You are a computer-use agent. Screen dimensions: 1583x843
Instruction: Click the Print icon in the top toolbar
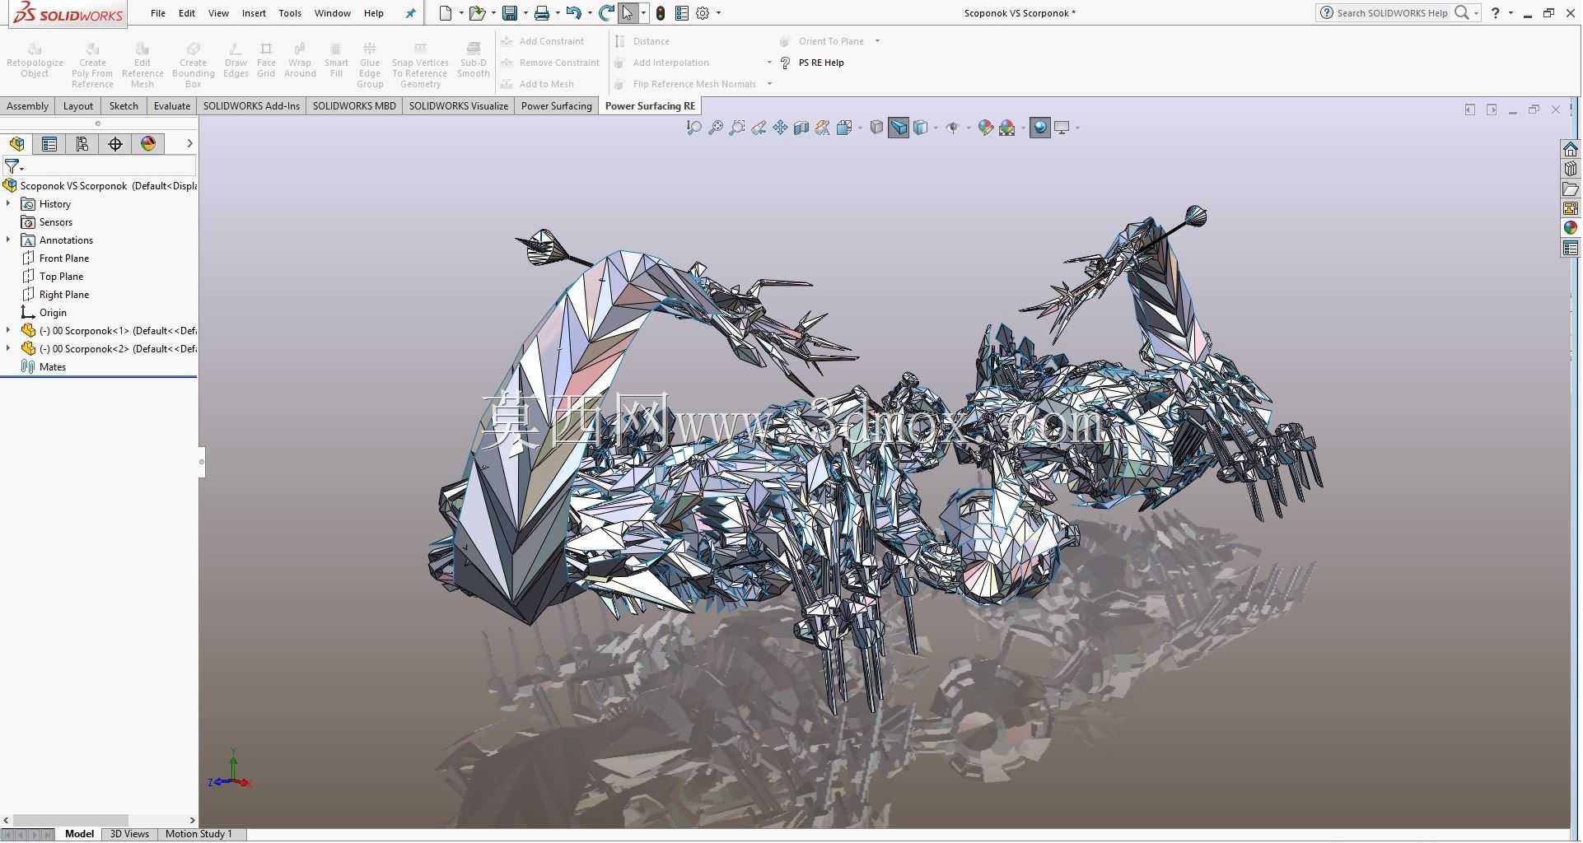pyautogui.click(x=542, y=13)
